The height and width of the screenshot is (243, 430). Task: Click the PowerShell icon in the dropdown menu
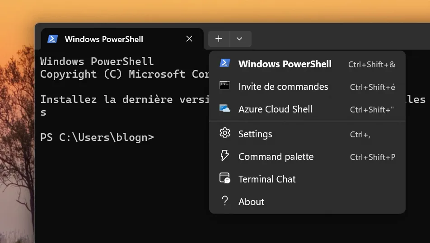tap(224, 63)
